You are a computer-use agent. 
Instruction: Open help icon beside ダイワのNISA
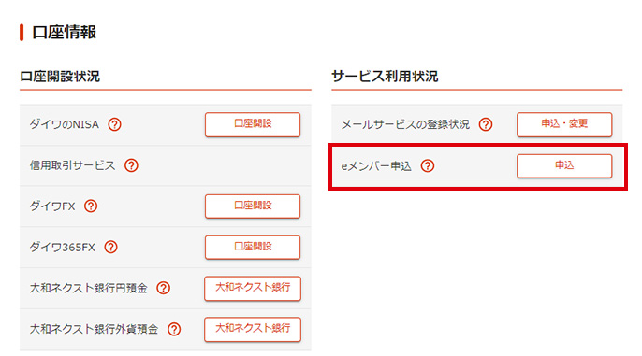pos(114,124)
